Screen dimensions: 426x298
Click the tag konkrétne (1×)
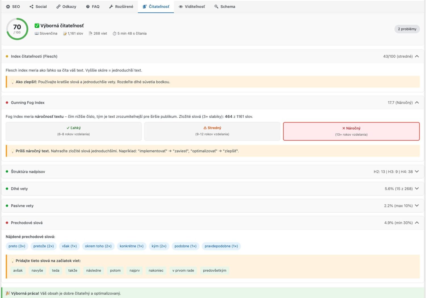[131, 246]
